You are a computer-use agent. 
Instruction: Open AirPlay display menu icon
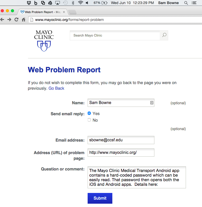[58, 3]
